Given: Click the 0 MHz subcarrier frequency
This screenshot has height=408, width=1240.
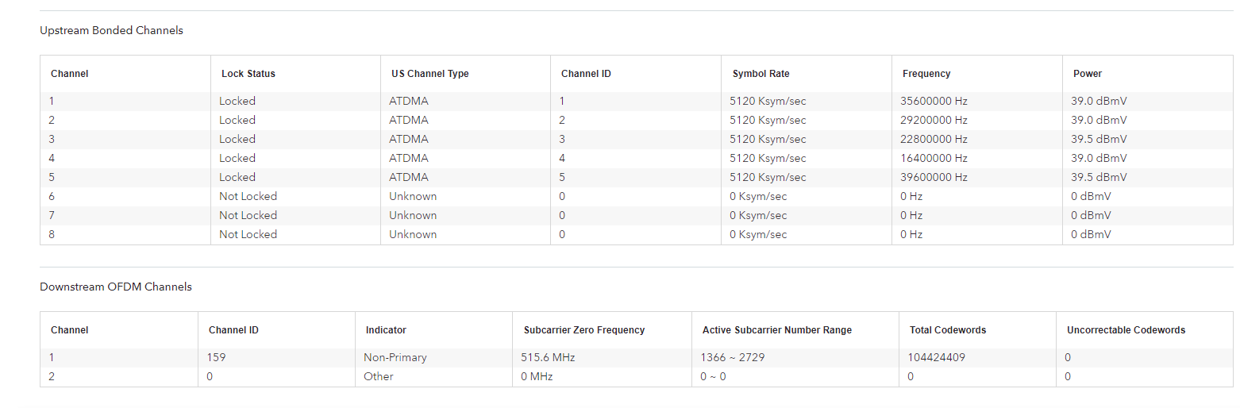Looking at the screenshot, I should tap(537, 376).
